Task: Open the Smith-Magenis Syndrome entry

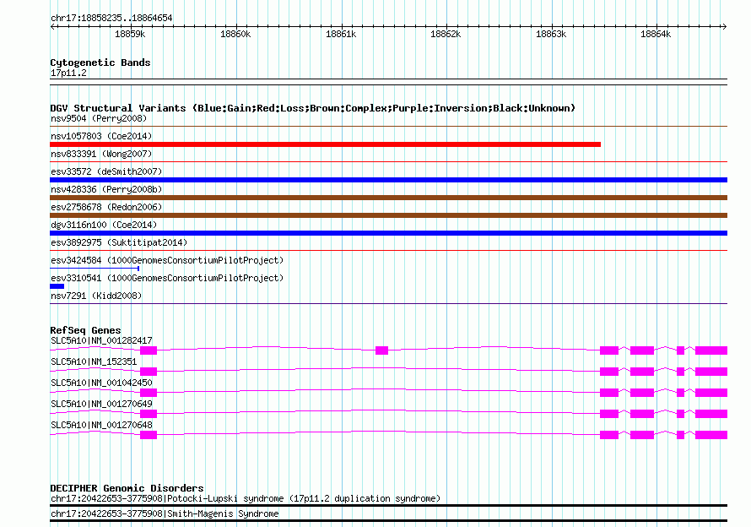Action: (165, 513)
